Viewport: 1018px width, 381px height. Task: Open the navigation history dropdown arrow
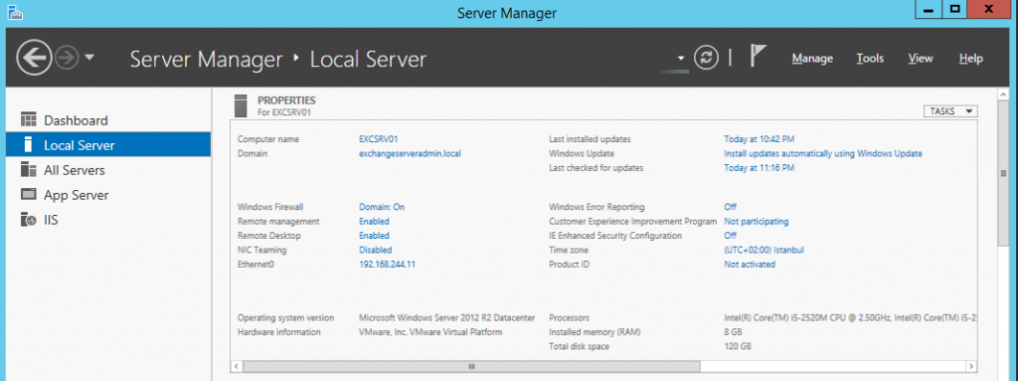click(x=89, y=58)
